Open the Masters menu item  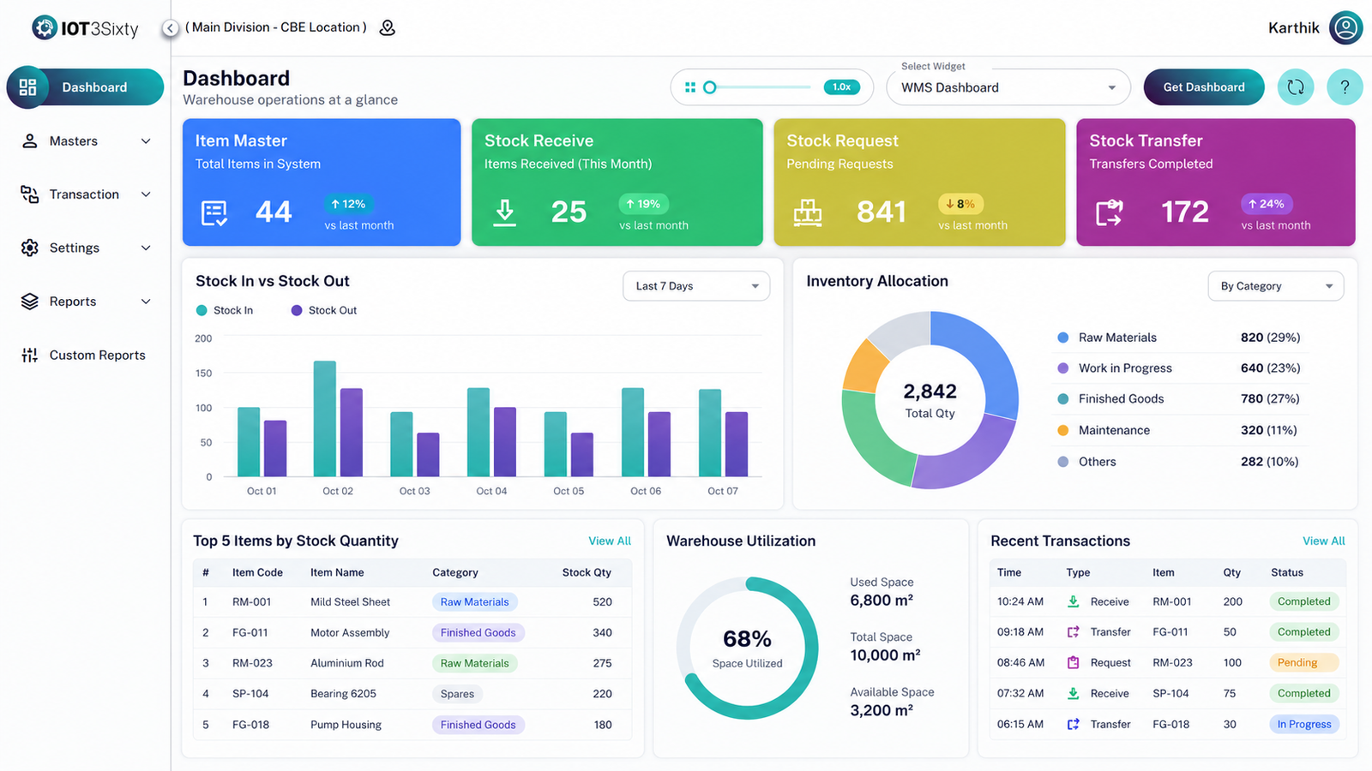[86, 141]
